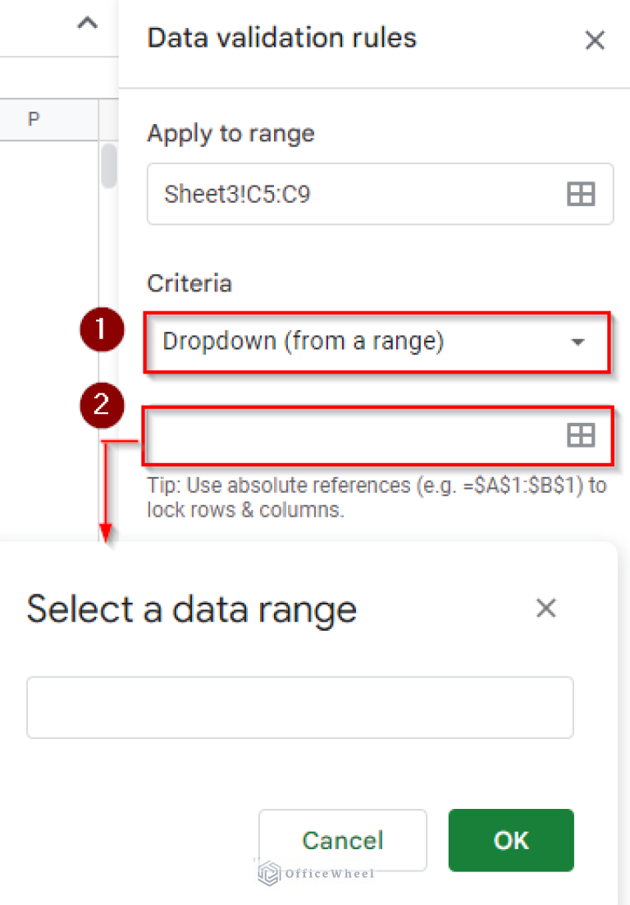Viewport: 630px width, 905px height.
Task: Open the Dropdown (from a range) criteria menu
Action: tap(361, 342)
